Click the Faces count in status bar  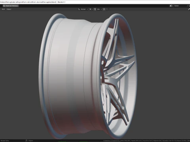[x=137, y=141]
